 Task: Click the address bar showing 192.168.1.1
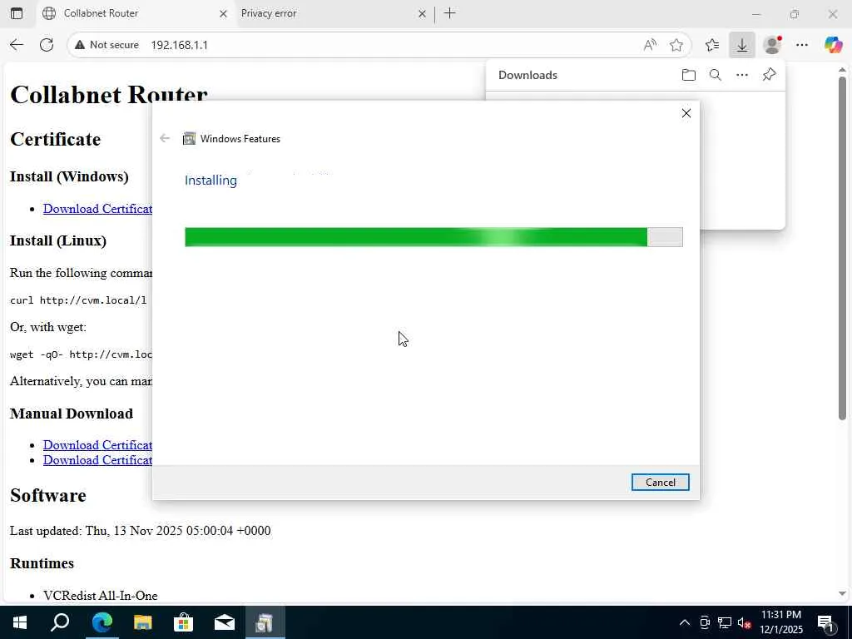[x=379, y=45]
